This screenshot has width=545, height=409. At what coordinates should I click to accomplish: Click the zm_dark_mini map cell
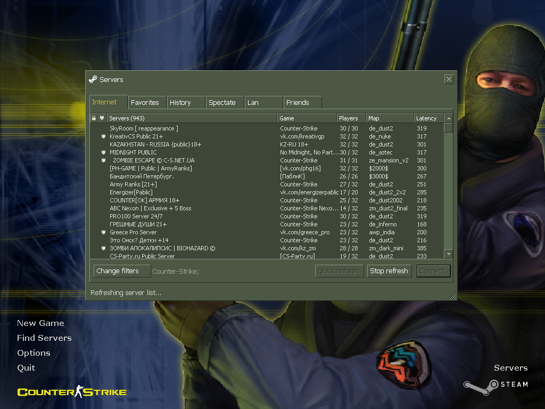point(386,248)
